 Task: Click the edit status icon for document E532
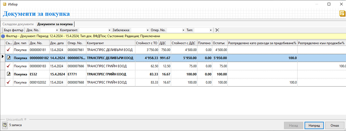pyautogui.click(x=9, y=74)
